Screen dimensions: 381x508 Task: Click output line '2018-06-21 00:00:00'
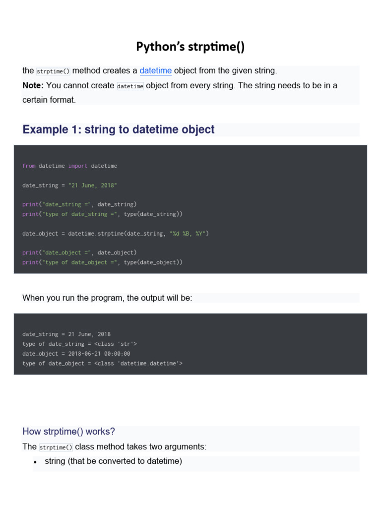click(76, 354)
